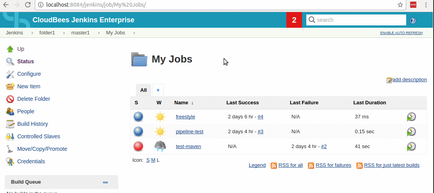The width and height of the screenshot is (434, 193).
Task: Click the add description edit icon
Action: [389, 80]
